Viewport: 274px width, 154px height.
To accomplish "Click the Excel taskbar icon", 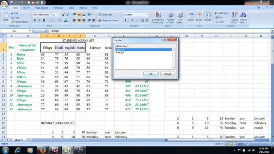I will [68, 150].
